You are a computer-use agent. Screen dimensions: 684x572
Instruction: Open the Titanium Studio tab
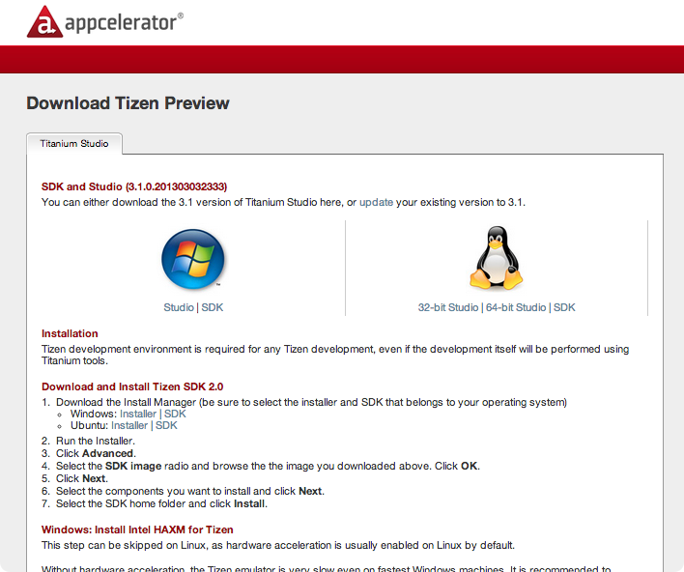pyautogui.click(x=74, y=144)
